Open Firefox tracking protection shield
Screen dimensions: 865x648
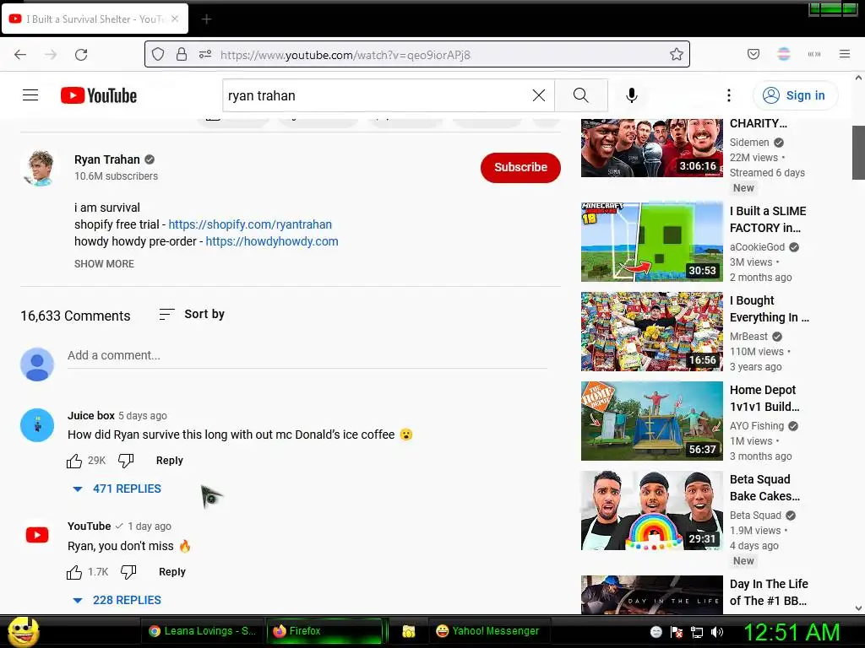[x=158, y=55]
